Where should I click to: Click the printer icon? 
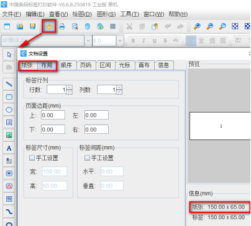tap(62, 26)
